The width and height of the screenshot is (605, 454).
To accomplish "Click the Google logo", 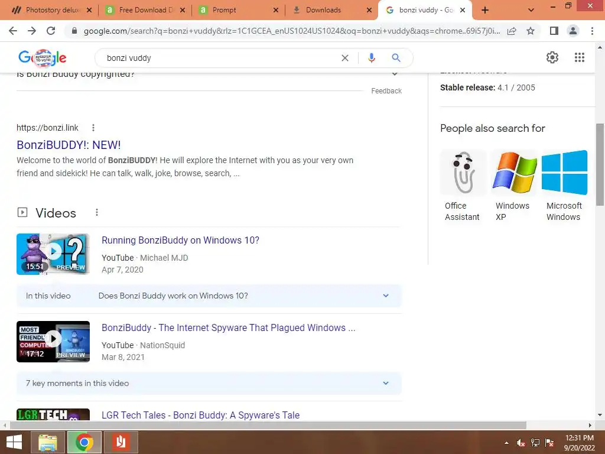I will tap(43, 58).
